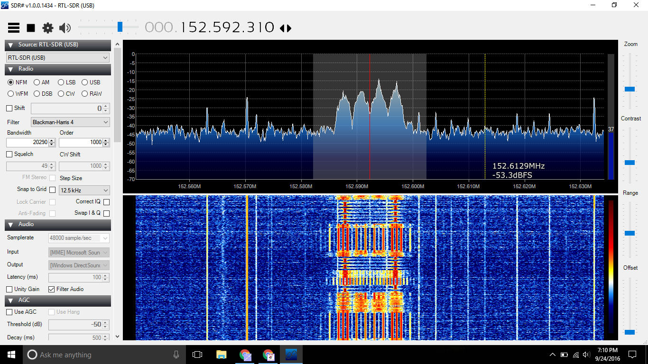Open the 12.5 kHz step size dropdown
Image resolution: width=648 pixels, height=364 pixels.
84,191
